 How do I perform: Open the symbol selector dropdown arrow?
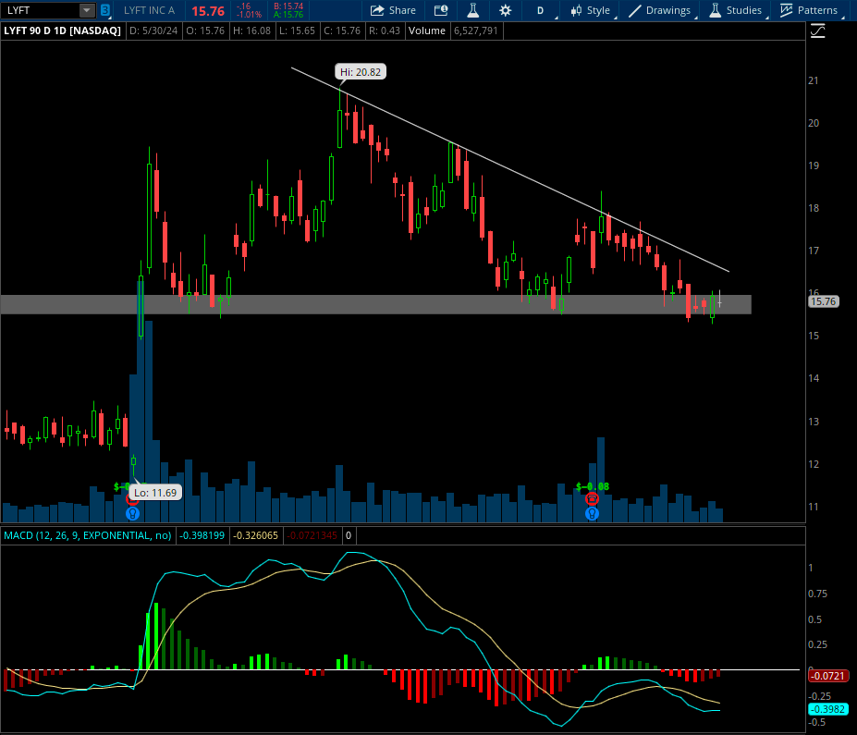point(87,10)
